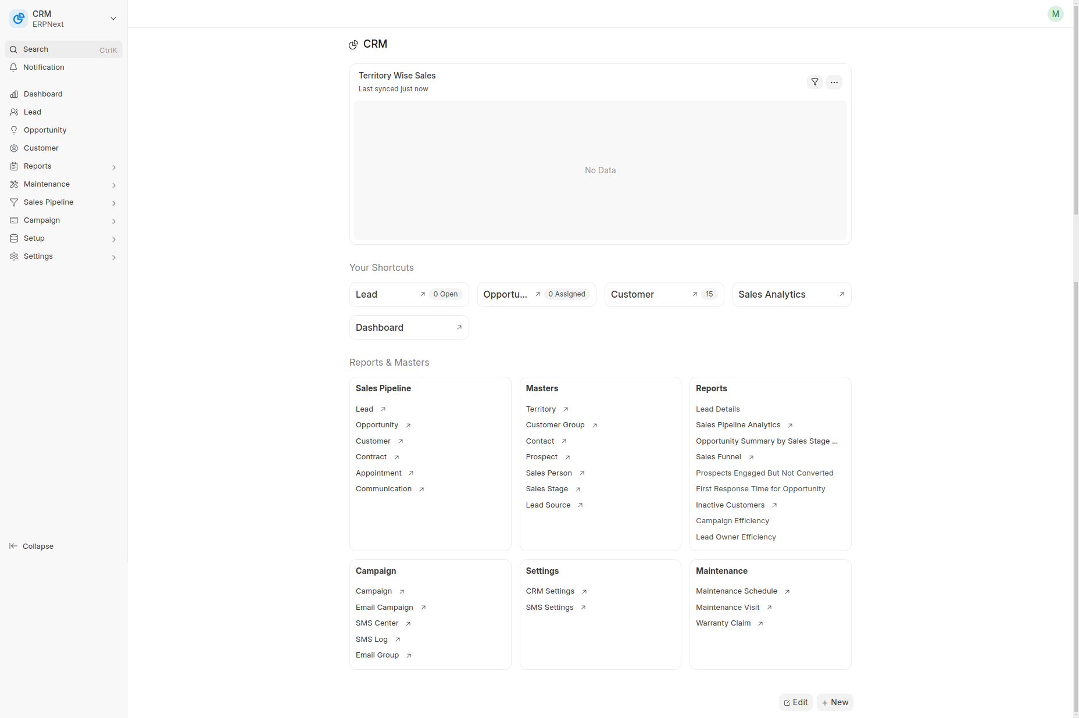The height and width of the screenshot is (718, 1079).
Task: Open the CRM workspace switcher dropdown
Action: click(x=113, y=19)
